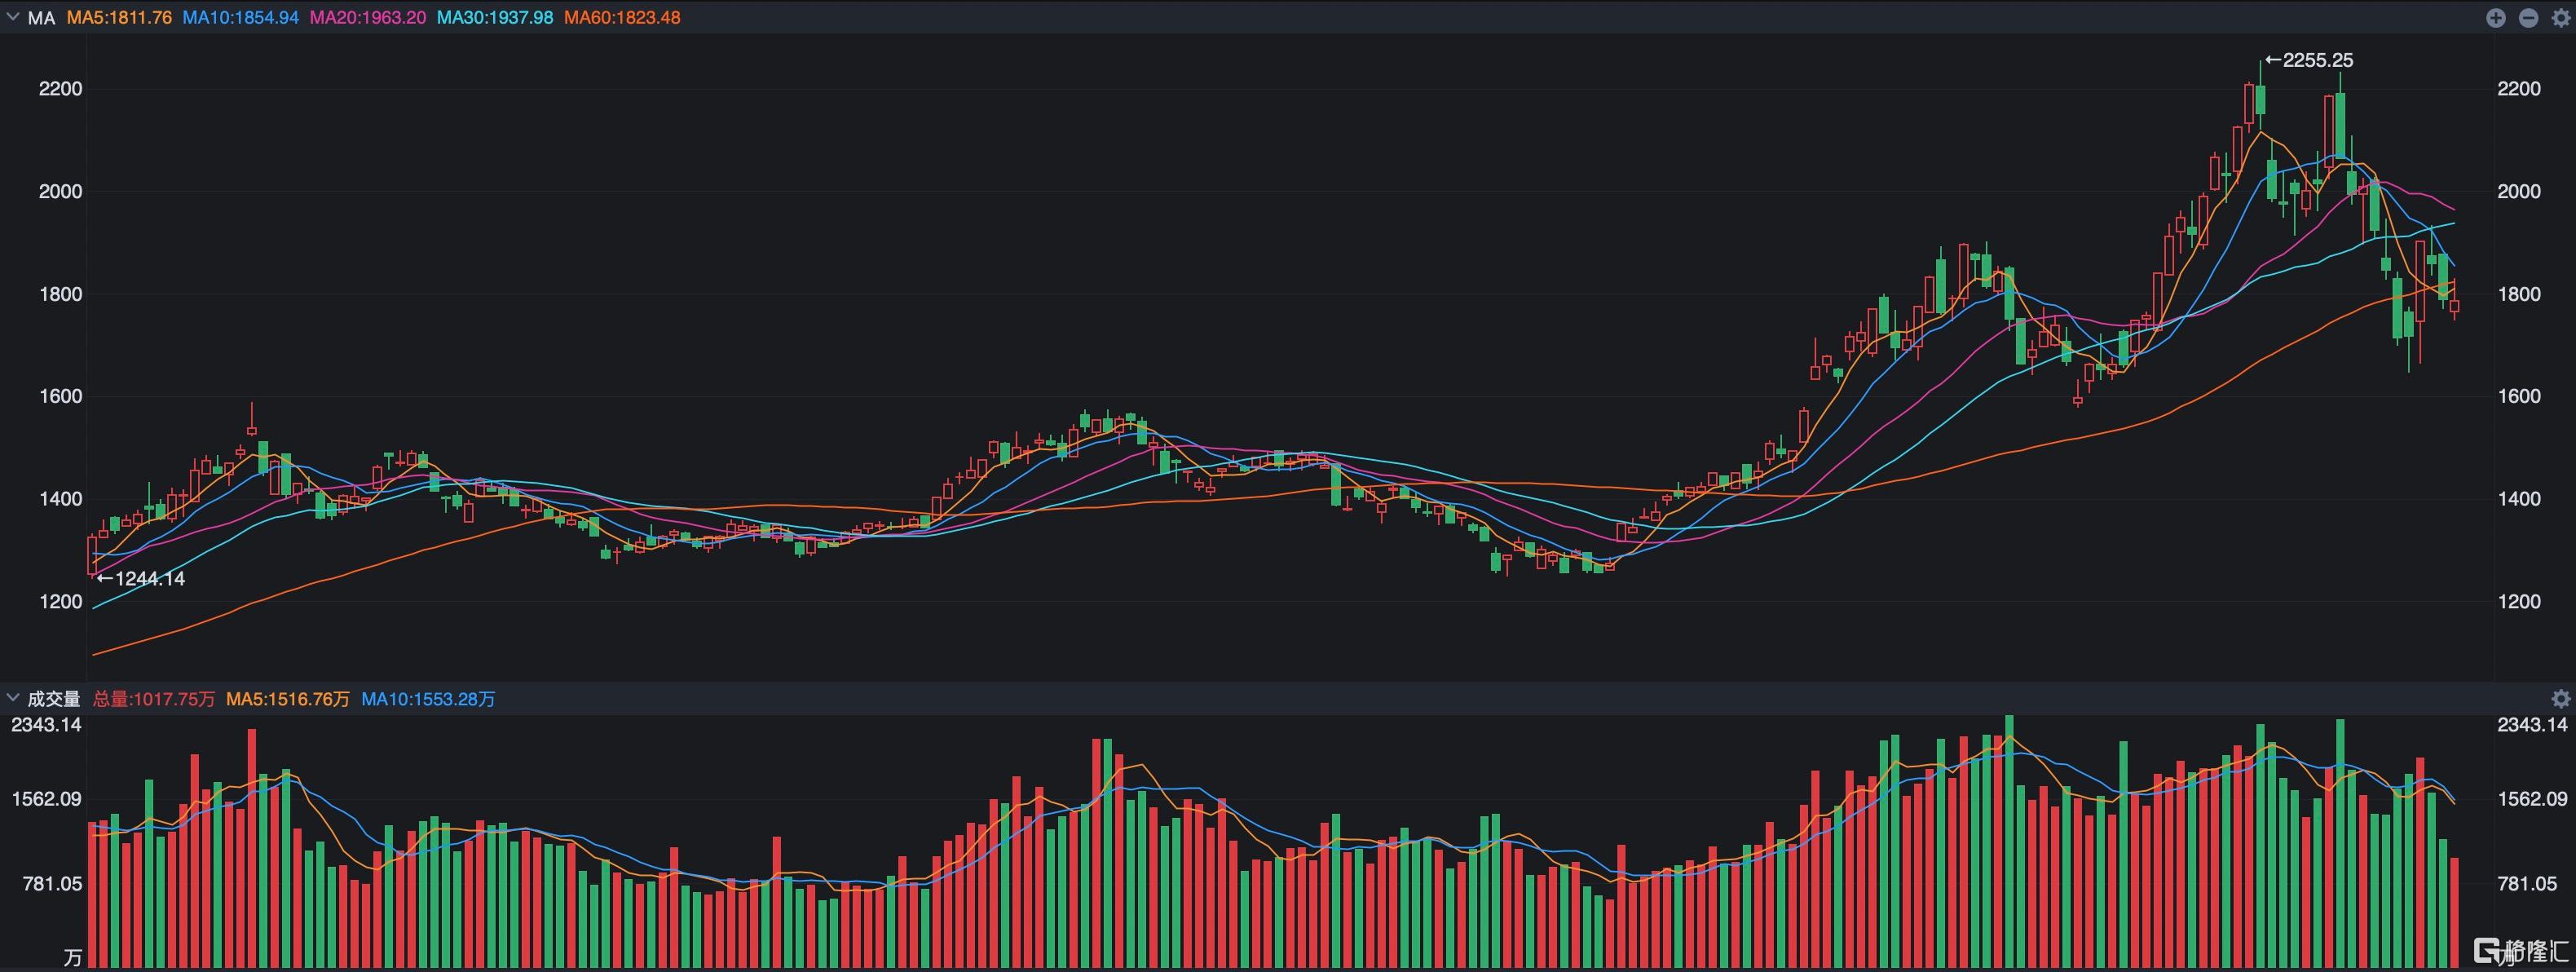Click the MA5:1811.76 indicator label
Viewport: 2576px width, 972px height.
pos(119,18)
